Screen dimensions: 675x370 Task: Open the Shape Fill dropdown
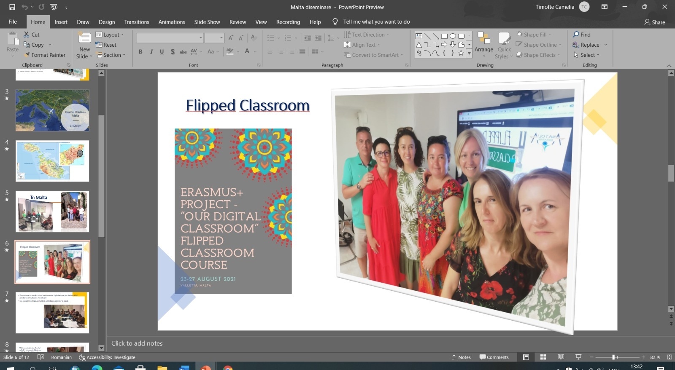[535, 35]
